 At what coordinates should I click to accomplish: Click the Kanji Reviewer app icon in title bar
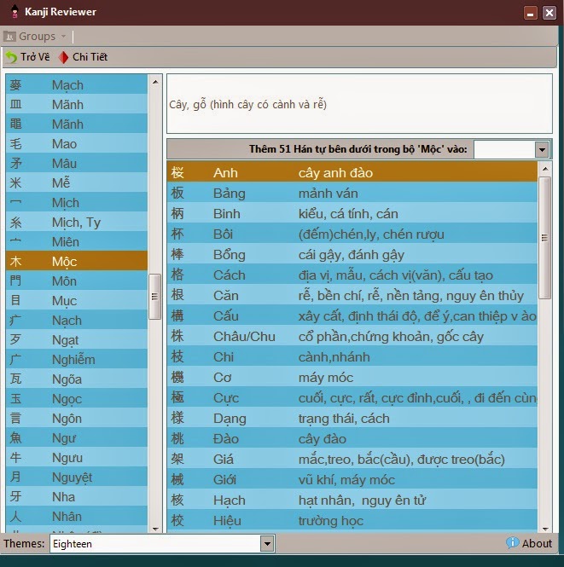coord(15,12)
